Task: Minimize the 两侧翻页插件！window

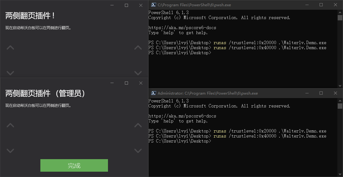Action: tap(112, 5)
